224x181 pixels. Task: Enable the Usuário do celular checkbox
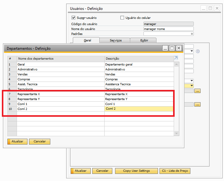click(122, 18)
